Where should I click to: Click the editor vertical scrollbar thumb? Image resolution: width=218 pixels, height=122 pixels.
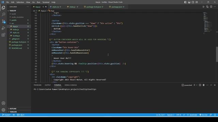click(x=217, y=54)
